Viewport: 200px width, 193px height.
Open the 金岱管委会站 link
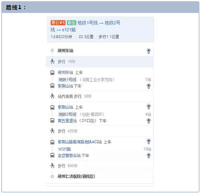click(69, 155)
